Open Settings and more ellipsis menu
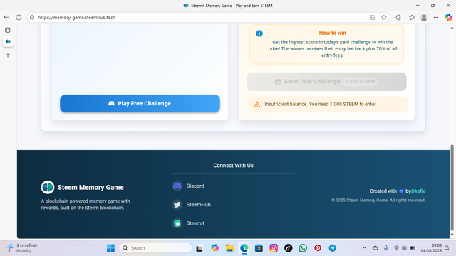456x256 pixels. tap(435, 17)
